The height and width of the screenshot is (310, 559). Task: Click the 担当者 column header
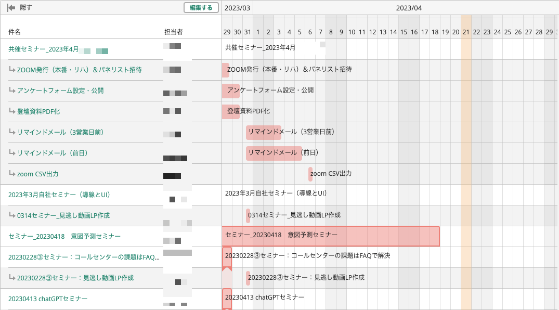[174, 32]
